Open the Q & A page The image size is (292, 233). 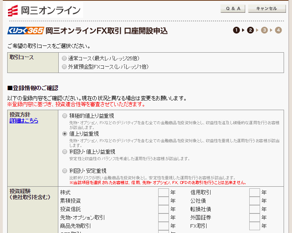pos(233,8)
